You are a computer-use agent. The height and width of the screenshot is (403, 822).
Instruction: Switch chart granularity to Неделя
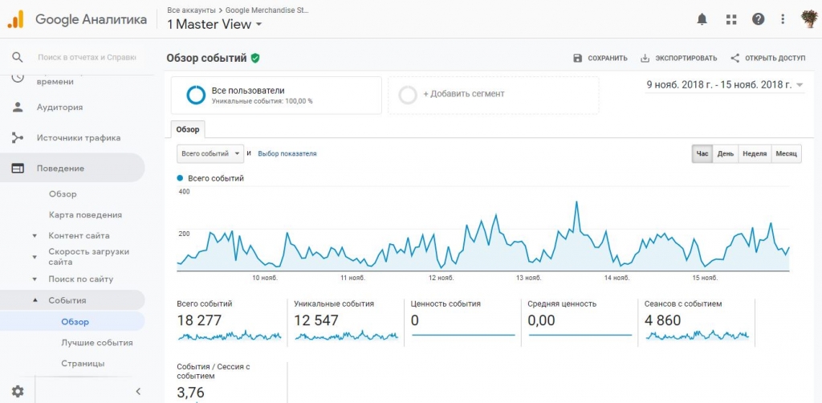coord(755,154)
